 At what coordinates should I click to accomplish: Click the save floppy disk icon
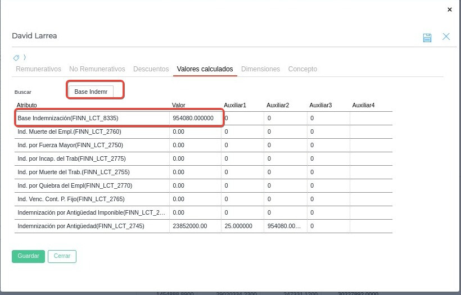pyautogui.click(x=427, y=37)
